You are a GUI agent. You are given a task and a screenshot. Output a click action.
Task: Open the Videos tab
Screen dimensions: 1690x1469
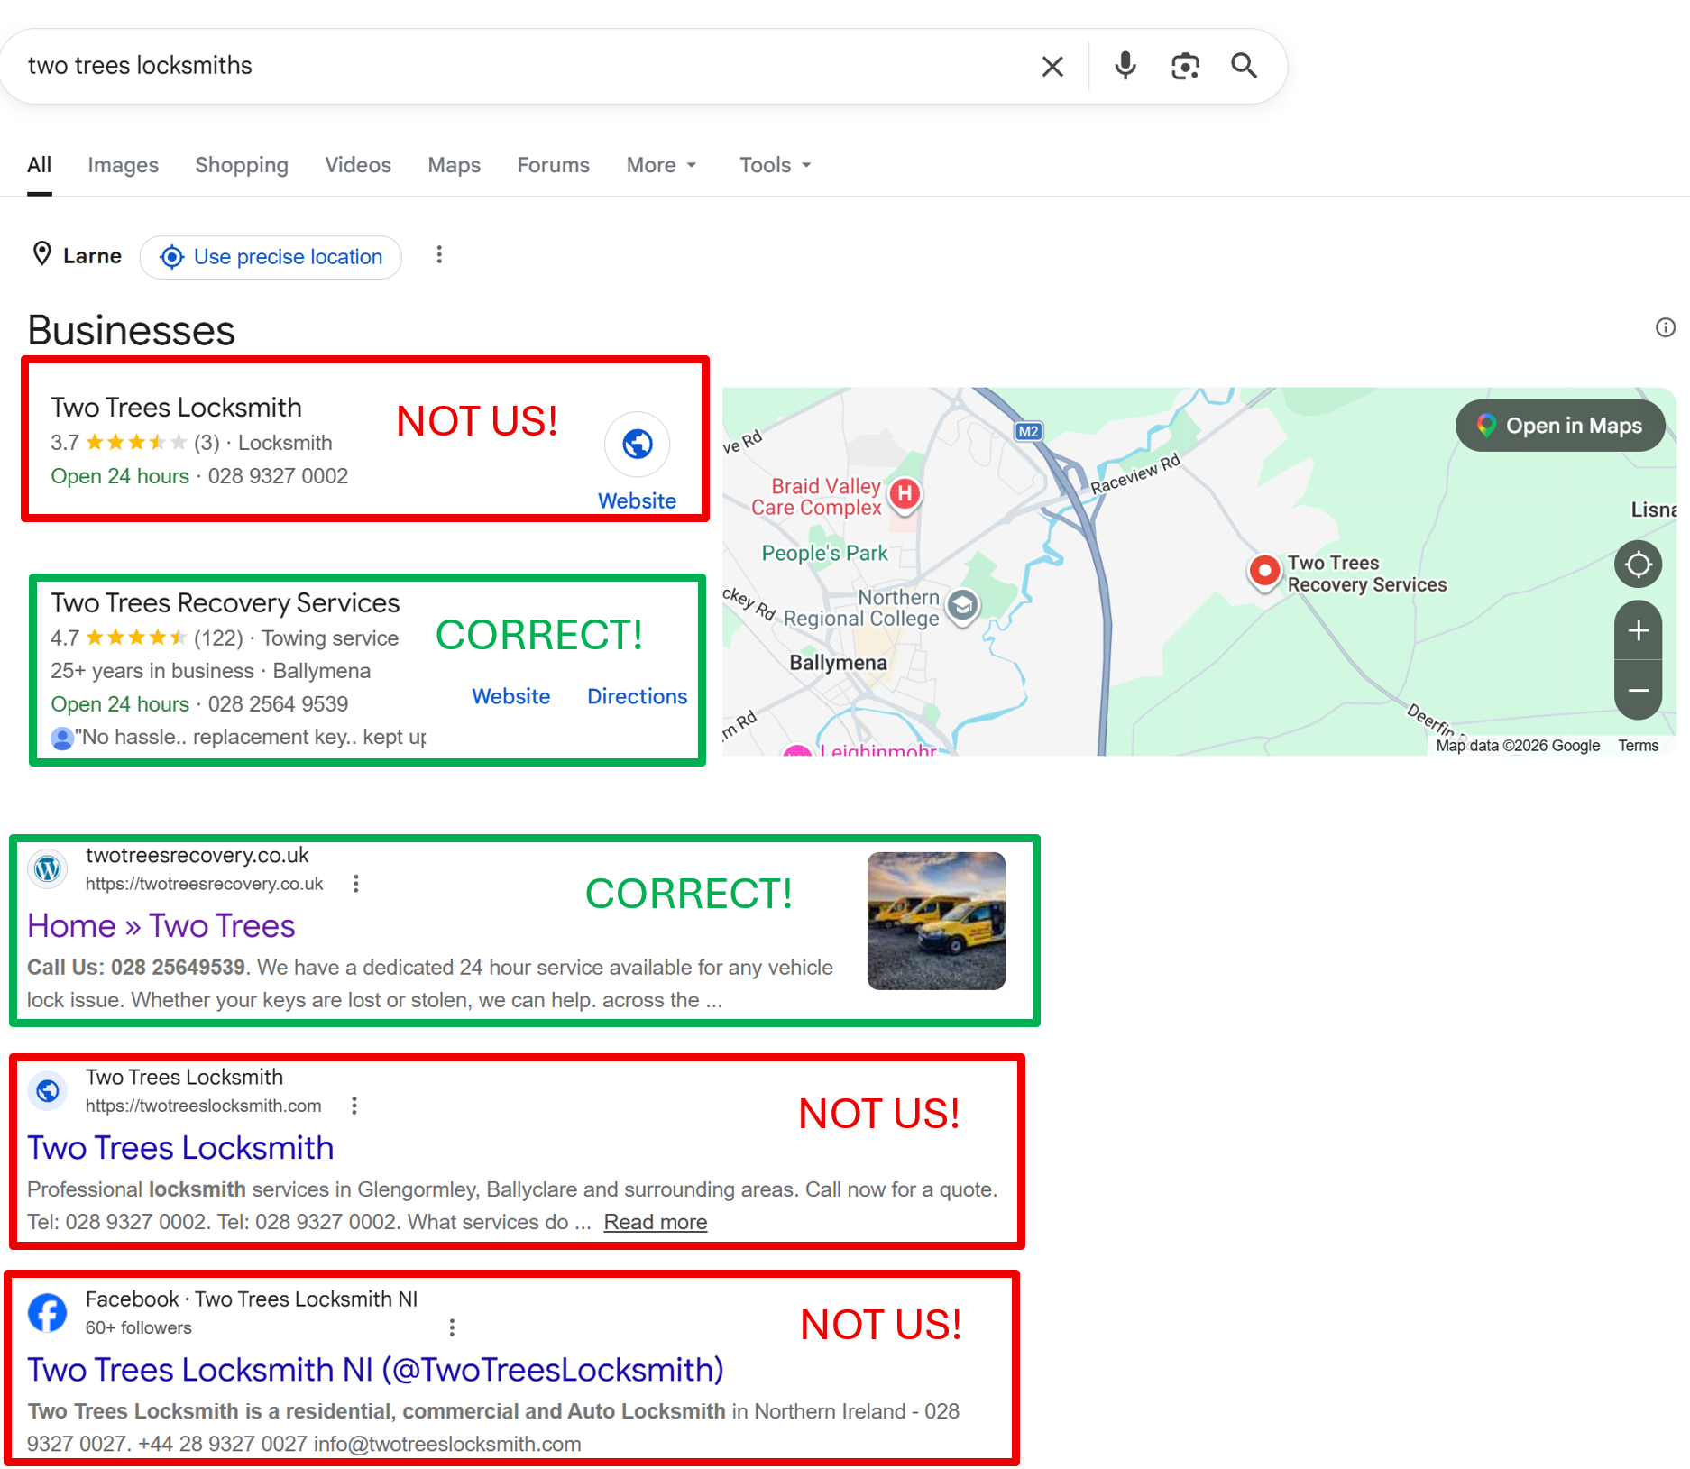click(358, 165)
